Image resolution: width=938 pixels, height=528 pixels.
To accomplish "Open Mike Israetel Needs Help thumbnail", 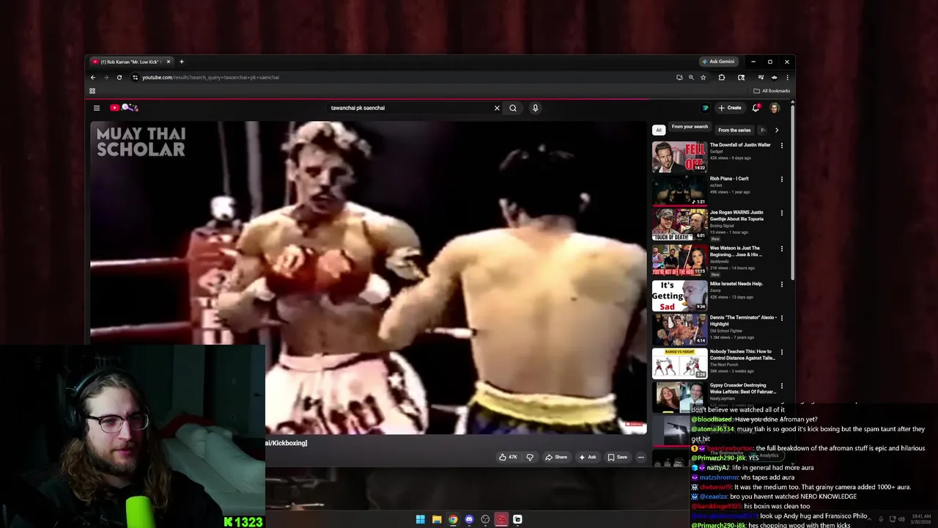I will (679, 296).
